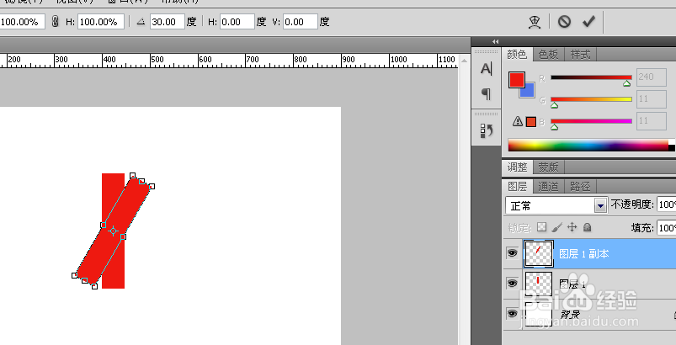Hide the 背景 layer
This screenshot has height=345, width=676.
512,314
